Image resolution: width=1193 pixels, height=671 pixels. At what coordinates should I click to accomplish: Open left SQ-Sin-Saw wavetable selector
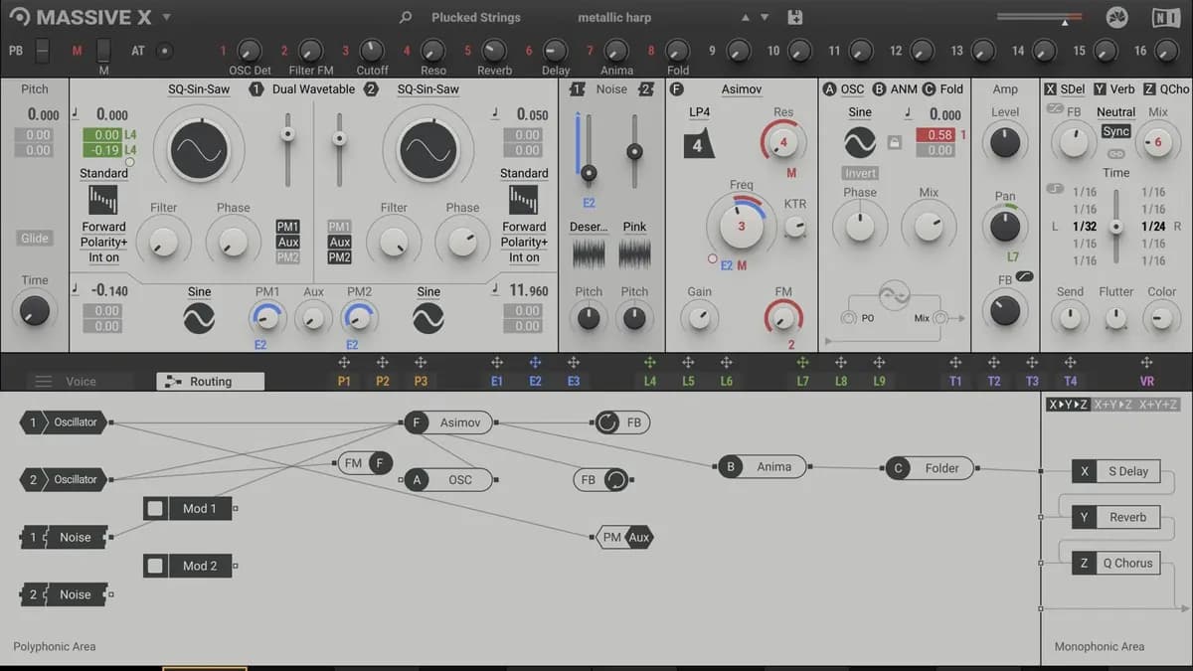(x=199, y=88)
